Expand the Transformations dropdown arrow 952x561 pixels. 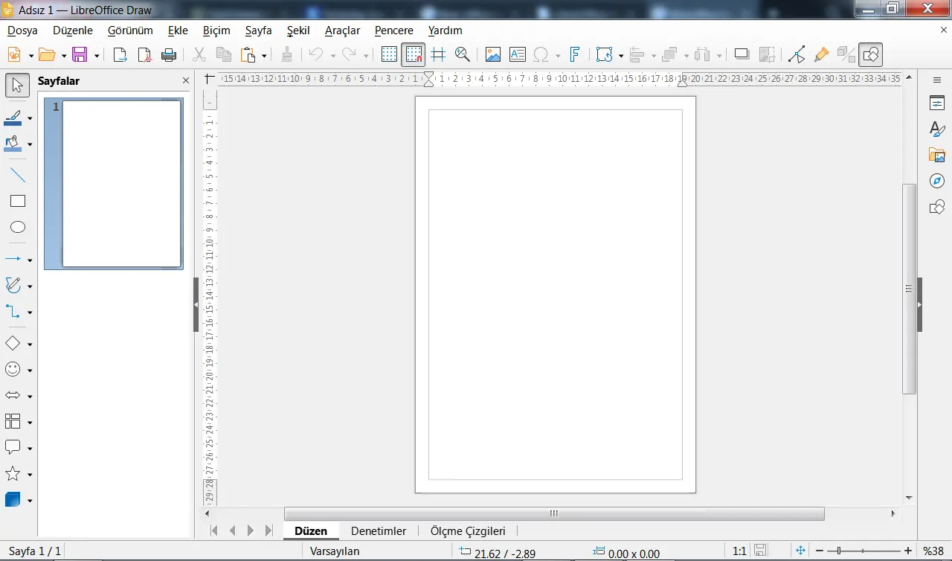coord(621,55)
